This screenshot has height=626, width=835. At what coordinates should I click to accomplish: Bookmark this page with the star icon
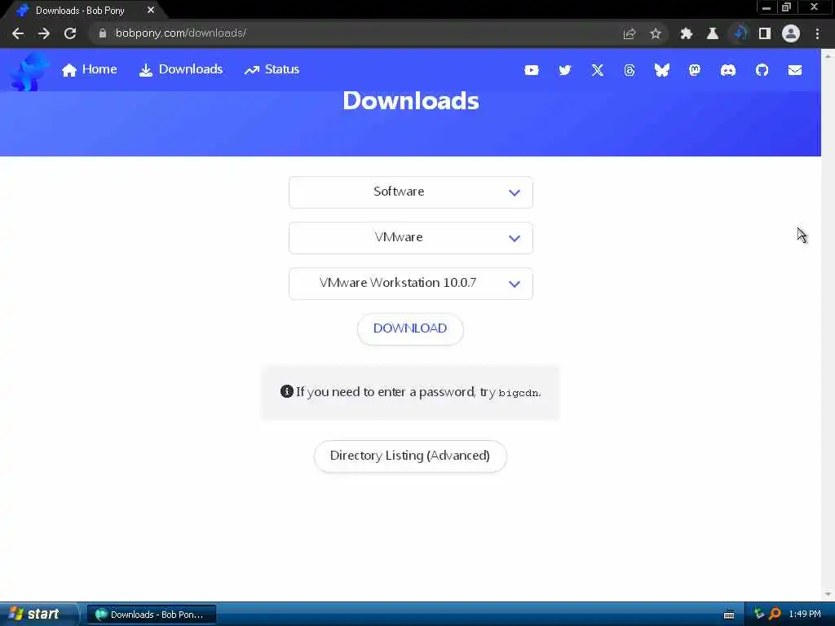coord(656,33)
